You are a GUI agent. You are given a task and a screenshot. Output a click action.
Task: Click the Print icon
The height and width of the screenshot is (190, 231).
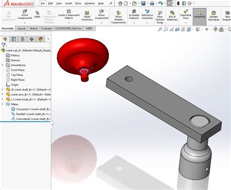click(x=152, y=3)
